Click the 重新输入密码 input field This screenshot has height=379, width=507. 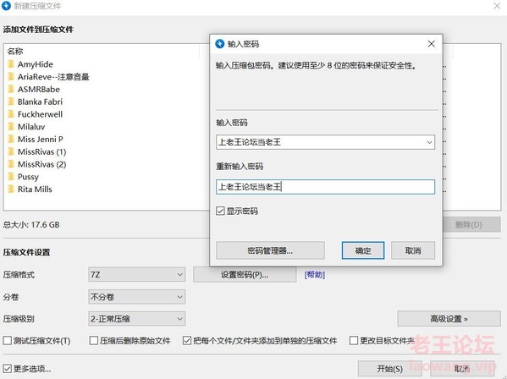325,187
